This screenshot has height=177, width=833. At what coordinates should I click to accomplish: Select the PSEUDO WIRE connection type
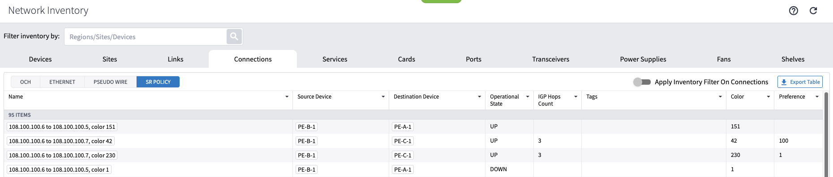pyautogui.click(x=111, y=82)
